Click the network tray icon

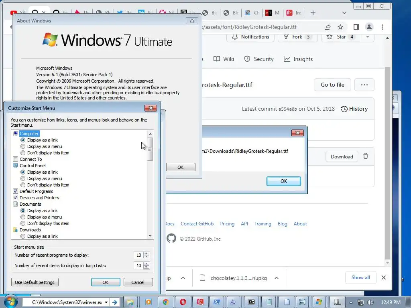[x=361, y=302]
